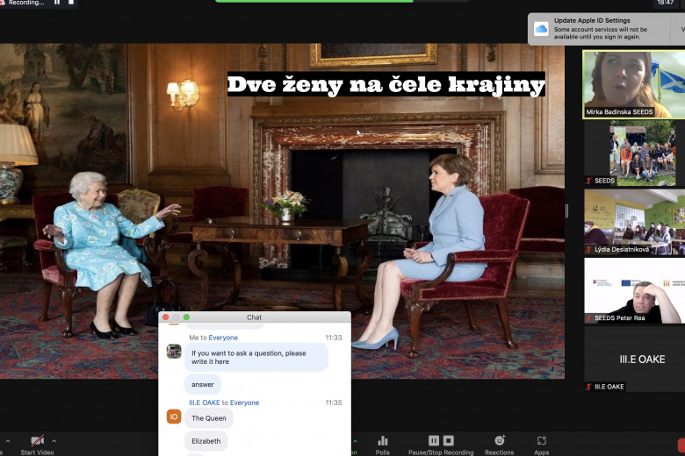Click the chat message 'answer'
Image resolution: width=685 pixels, height=456 pixels.
point(203,384)
